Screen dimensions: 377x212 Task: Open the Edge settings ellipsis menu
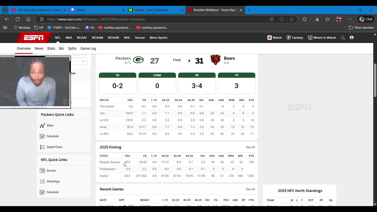coord(350,19)
